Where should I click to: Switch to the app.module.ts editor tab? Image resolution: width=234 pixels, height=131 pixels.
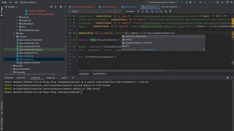click(x=130, y=7)
